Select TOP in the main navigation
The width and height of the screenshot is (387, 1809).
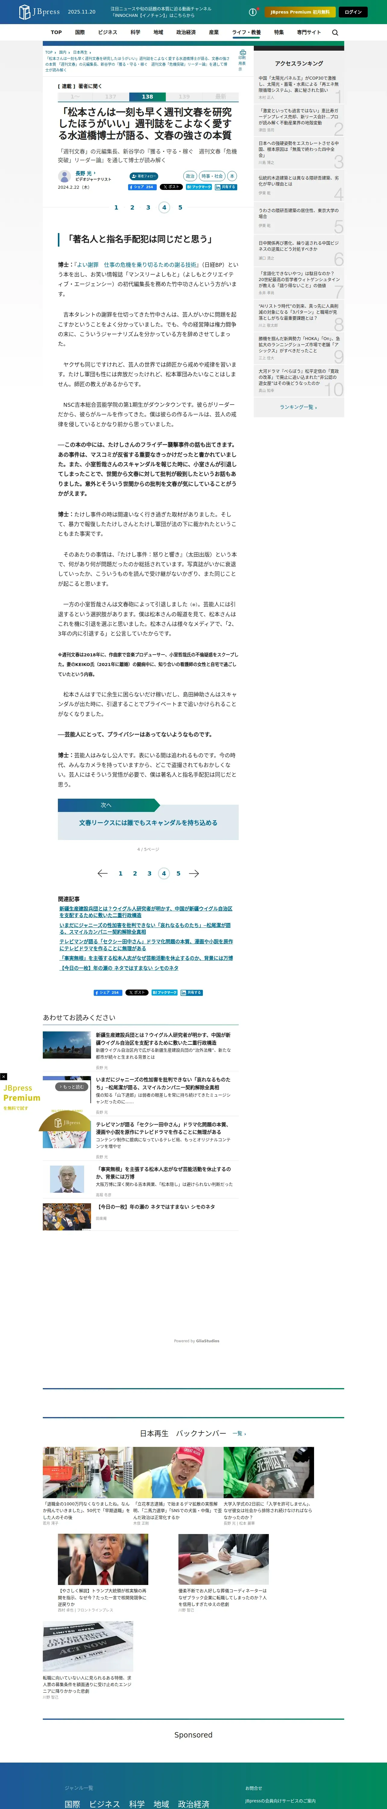pyautogui.click(x=56, y=32)
